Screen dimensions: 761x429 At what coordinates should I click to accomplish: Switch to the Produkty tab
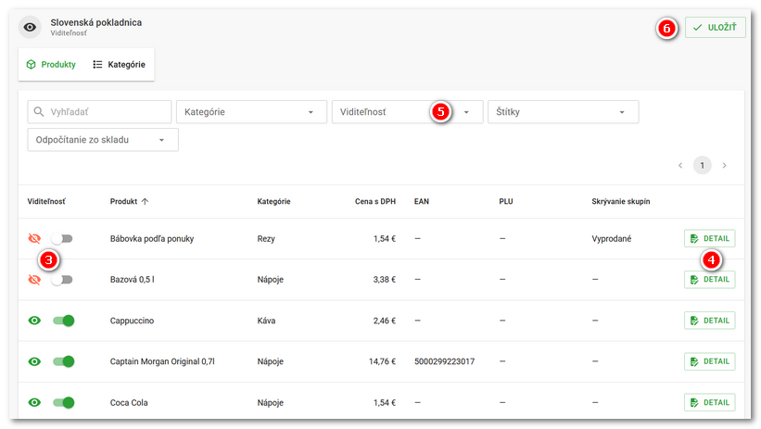pyautogui.click(x=52, y=65)
